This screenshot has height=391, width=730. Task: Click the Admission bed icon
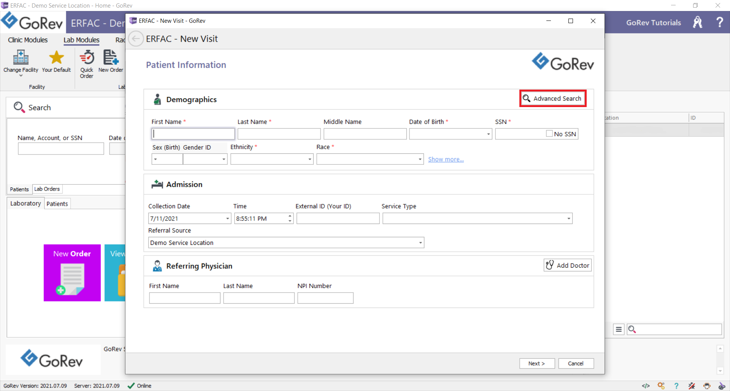pos(157,184)
